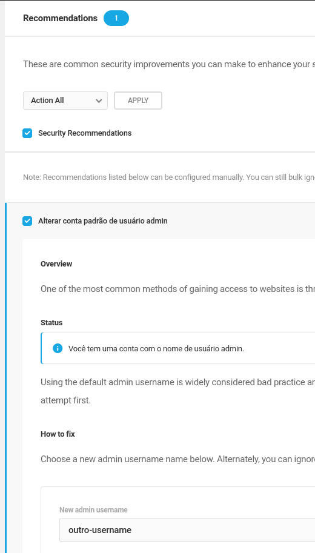Screen dimensions: 315x553
Task: Click the note about configuring recommendations manually
Action: [x=169, y=177]
